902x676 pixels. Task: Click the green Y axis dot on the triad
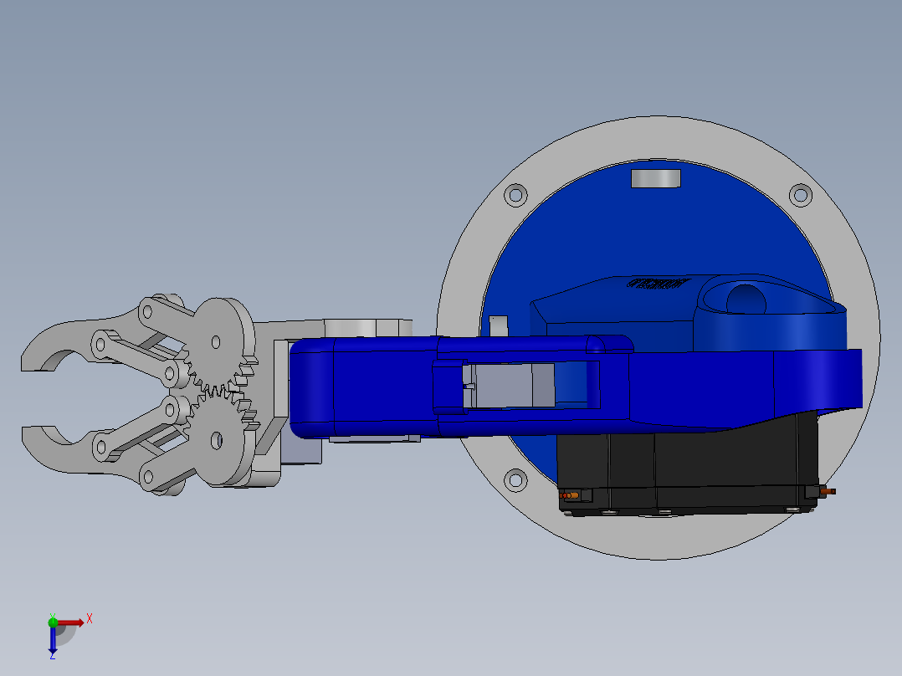pos(53,622)
